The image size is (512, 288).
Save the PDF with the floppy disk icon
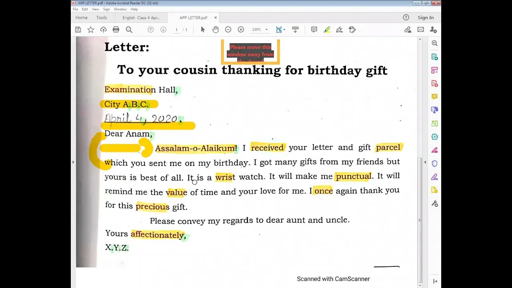point(78,30)
